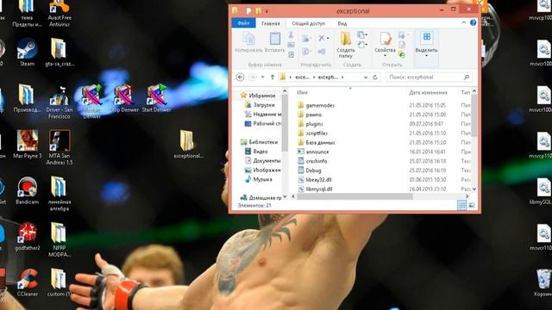The height and width of the screenshot is (310, 552).
Task: Click the vertical scrollbar of the file list
Action: [474, 116]
